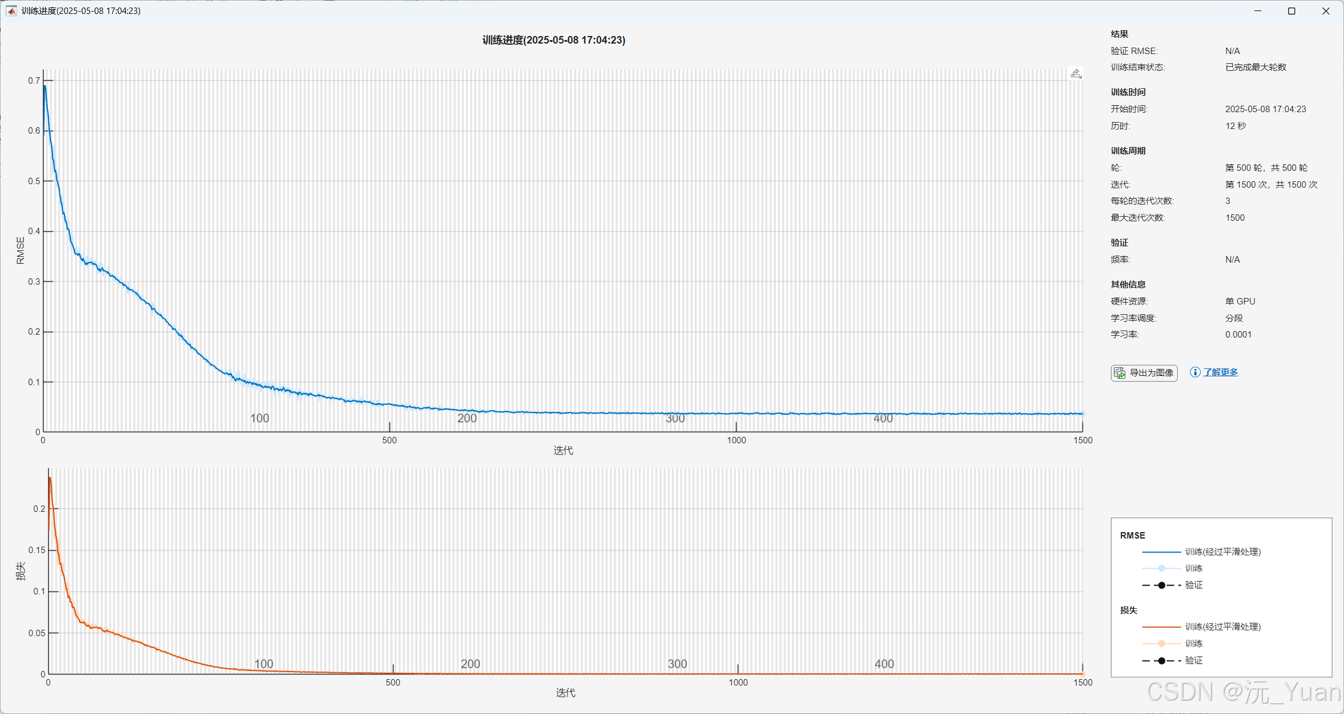Click the 训练进度 chart title above the plot

tap(553, 40)
